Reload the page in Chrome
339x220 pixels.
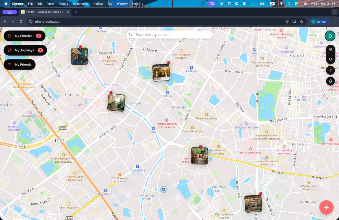[x=21, y=21]
